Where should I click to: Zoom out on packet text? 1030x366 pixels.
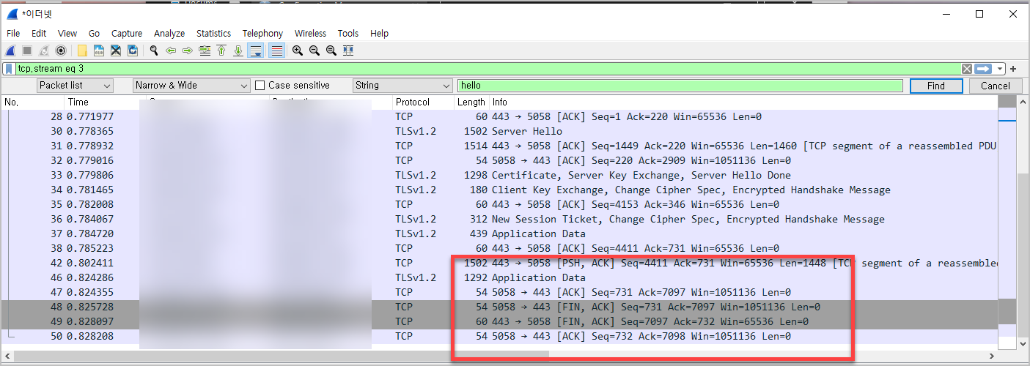click(x=314, y=51)
